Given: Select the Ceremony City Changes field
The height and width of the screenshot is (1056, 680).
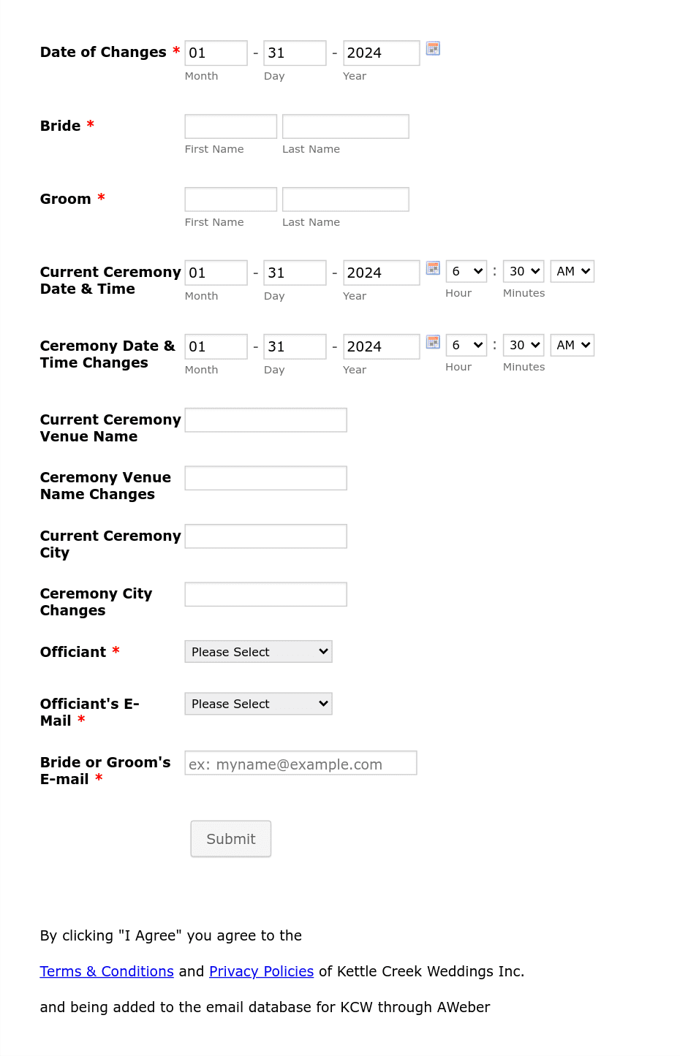Looking at the screenshot, I should [265, 593].
